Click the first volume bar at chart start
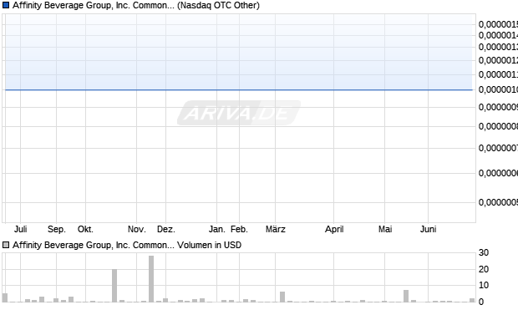518x310 pixels. 5,297
